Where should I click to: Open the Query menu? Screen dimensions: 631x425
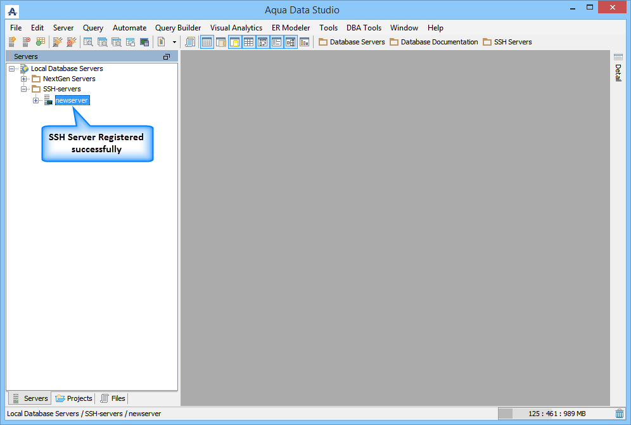[93, 28]
